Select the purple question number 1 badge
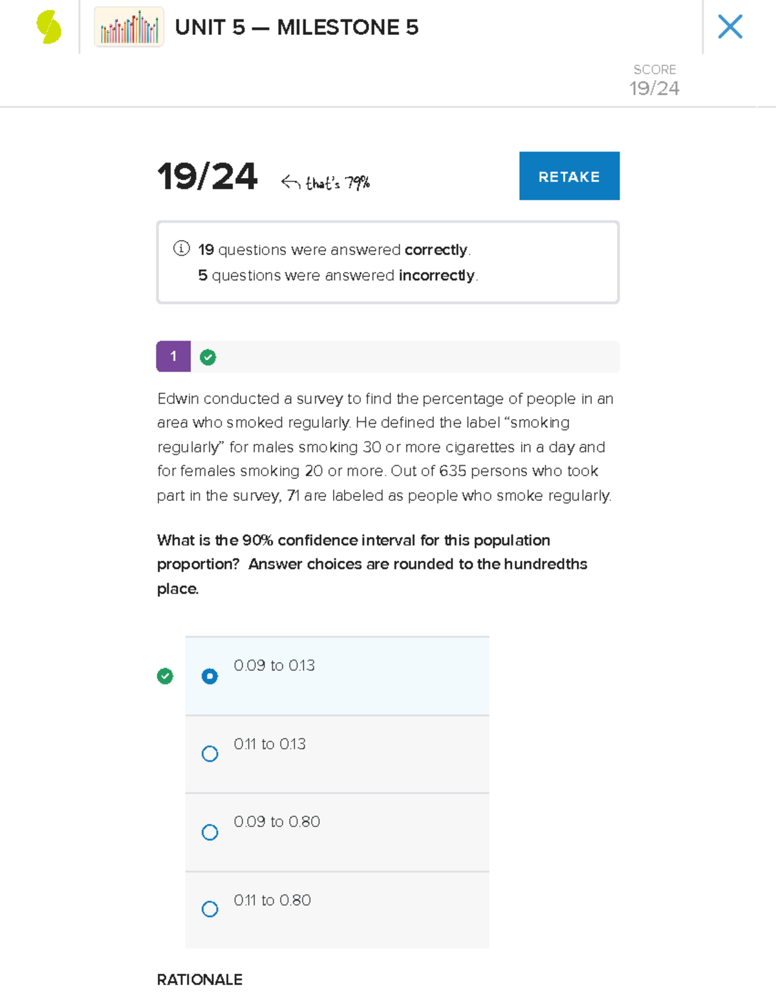The width and height of the screenshot is (776, 1005). (x=173, y=357)
